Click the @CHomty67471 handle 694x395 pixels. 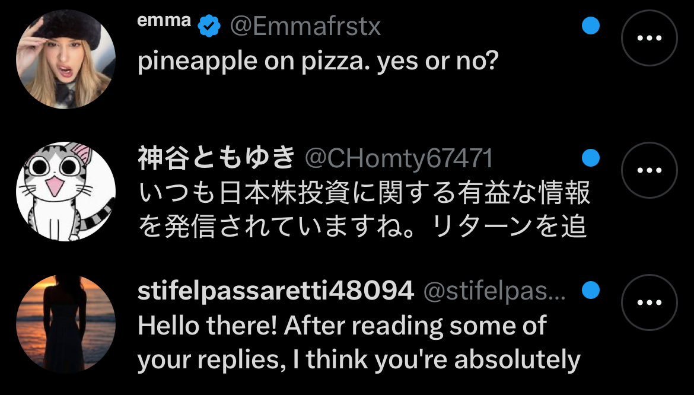(x=398, y=158)
